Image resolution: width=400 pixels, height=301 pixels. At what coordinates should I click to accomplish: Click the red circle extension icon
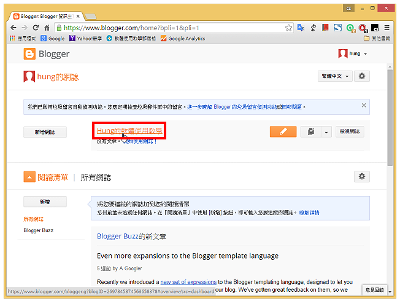click(363, 28)
